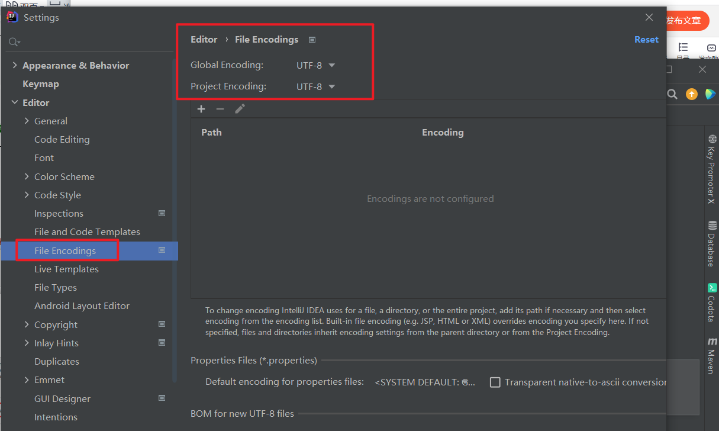
Task: Open Intentions settings
Action: 56,417
